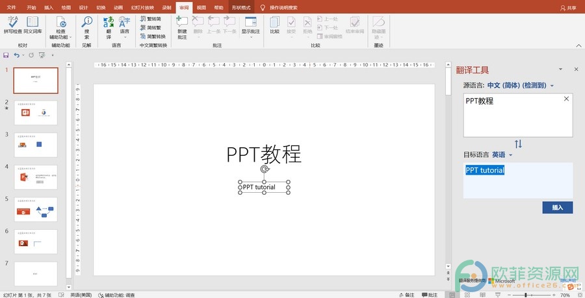Go to 上一条 previous comment
Screen dimensions: 585x298
coord(214,25)
